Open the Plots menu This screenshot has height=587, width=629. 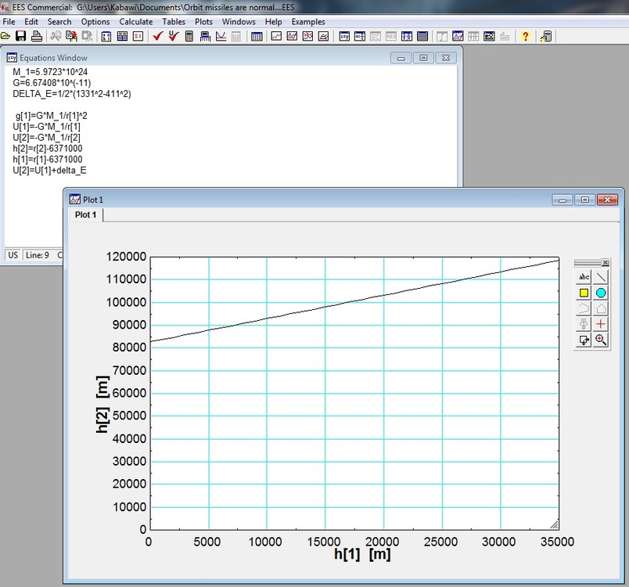203,22
